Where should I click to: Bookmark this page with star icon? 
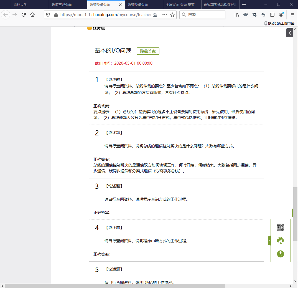(x=172, y=15)
